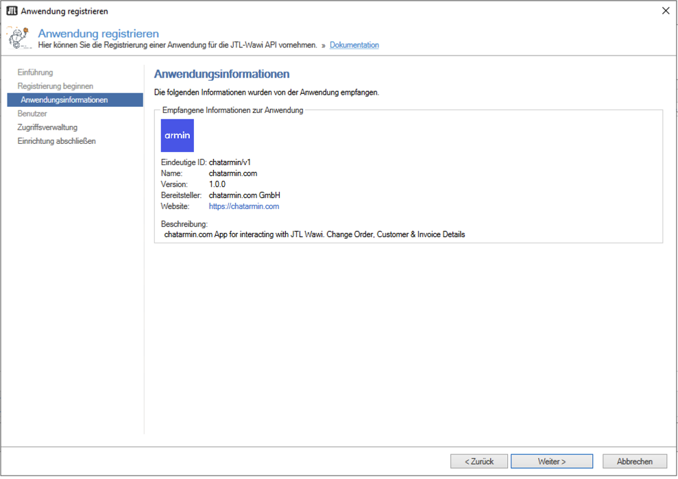The image size is (678, 479).
Task: Select the Einrichtung abschließen step
Action: 57,141
